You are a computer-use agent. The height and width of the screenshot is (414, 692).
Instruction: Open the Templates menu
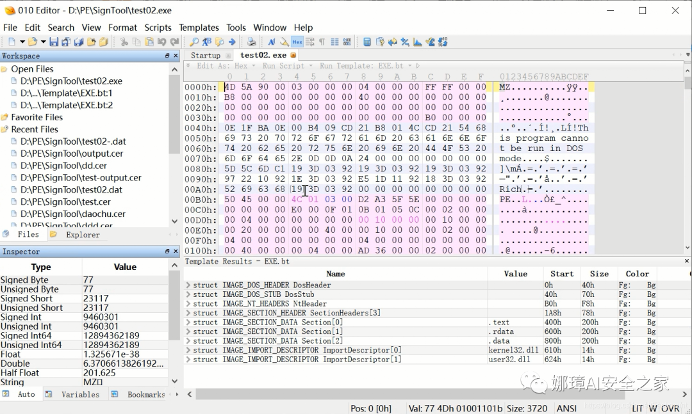click(199, 28)
